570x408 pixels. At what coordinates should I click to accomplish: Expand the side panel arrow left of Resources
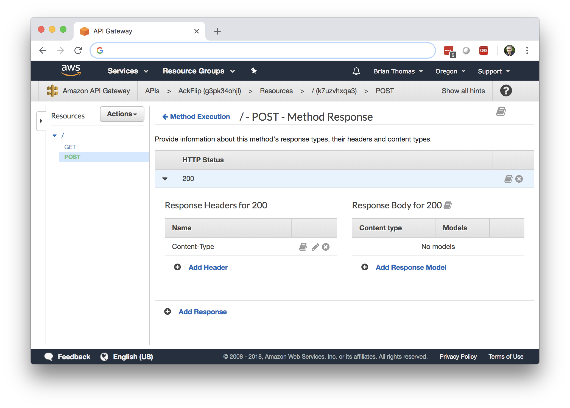[x=41, y=121]
